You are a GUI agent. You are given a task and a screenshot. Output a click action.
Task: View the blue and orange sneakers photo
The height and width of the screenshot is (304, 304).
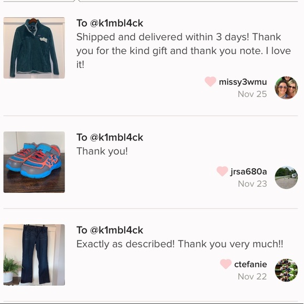[34, 162]
